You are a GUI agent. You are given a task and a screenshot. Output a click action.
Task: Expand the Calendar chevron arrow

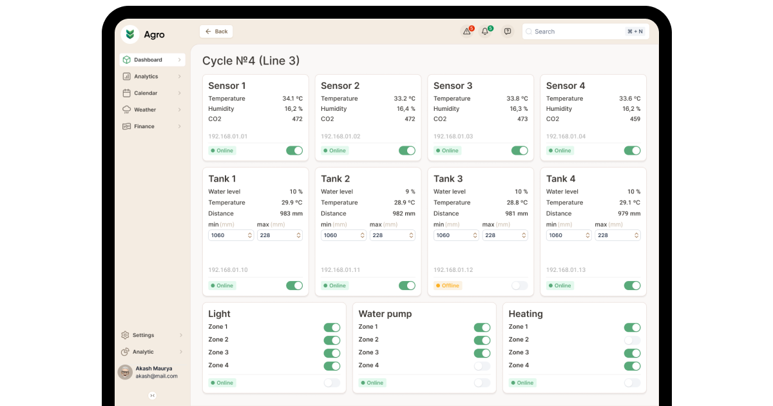[x=179, y=93]
